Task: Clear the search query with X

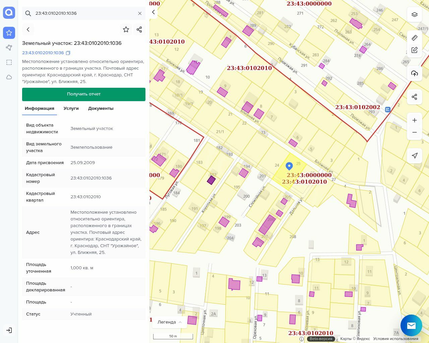Action: [x=140, y=13]
